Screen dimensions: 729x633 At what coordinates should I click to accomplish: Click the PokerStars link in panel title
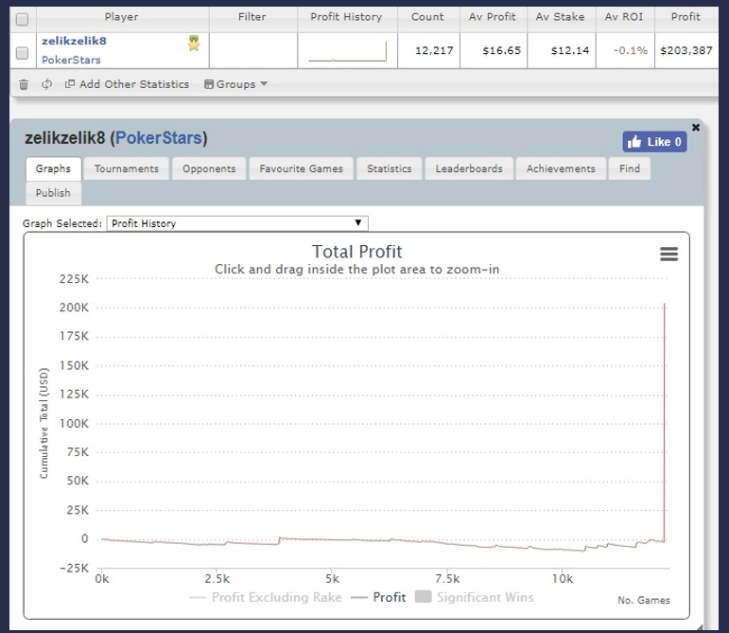[158, 139]
